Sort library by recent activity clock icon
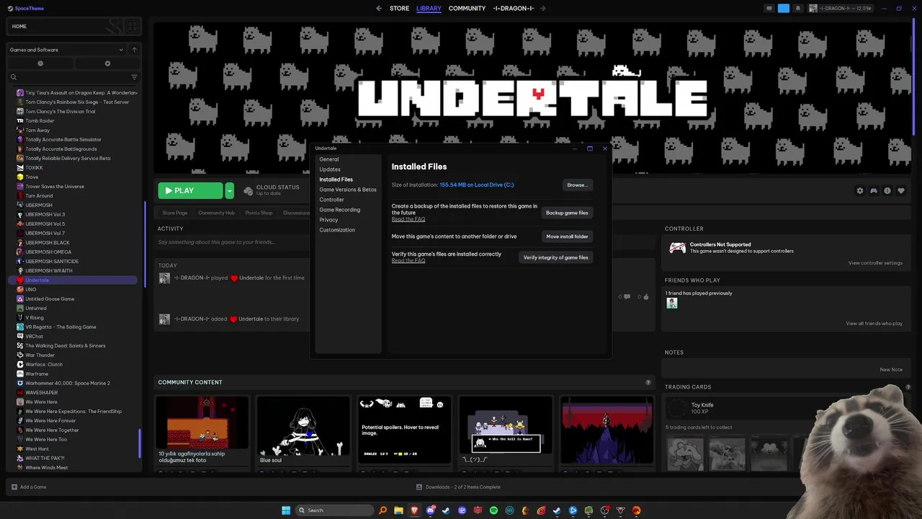Screen dimensions: 922x519 click(40, 63)
